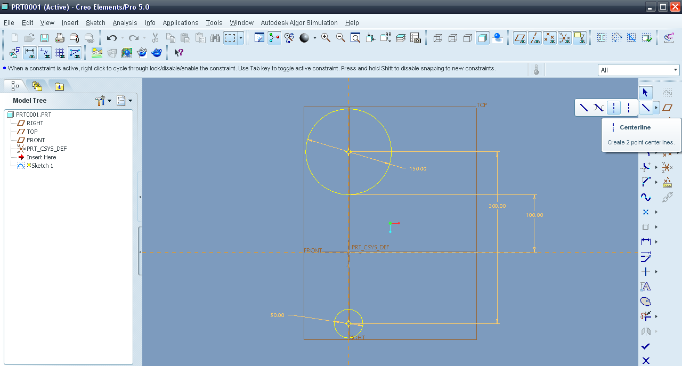
Task: Open the Analysis menu
Action: [125, 23]
